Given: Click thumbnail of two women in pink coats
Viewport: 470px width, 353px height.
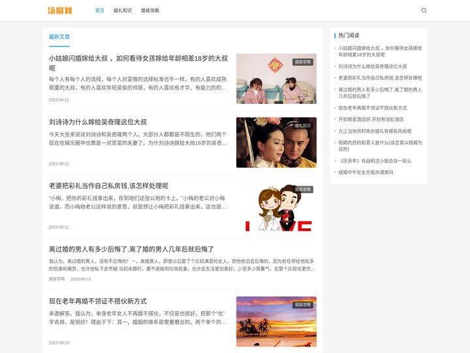Looking at the screenshot, I should pyautogui.click(x=276, y=79).
